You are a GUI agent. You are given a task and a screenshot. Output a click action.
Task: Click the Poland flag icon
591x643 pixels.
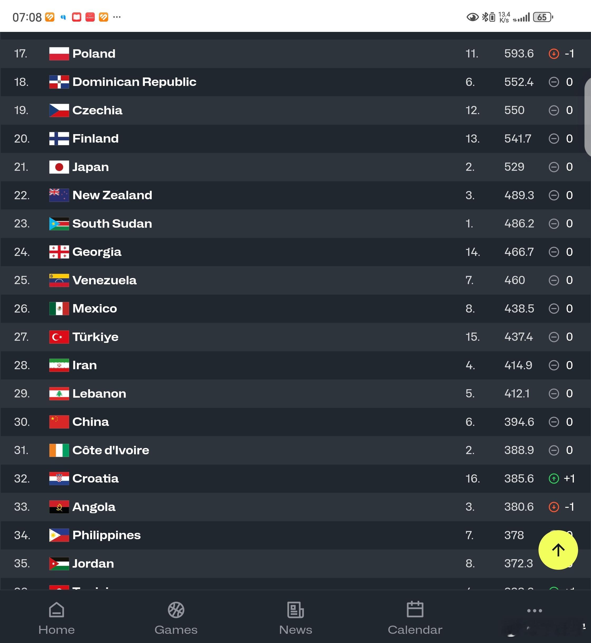59,54
